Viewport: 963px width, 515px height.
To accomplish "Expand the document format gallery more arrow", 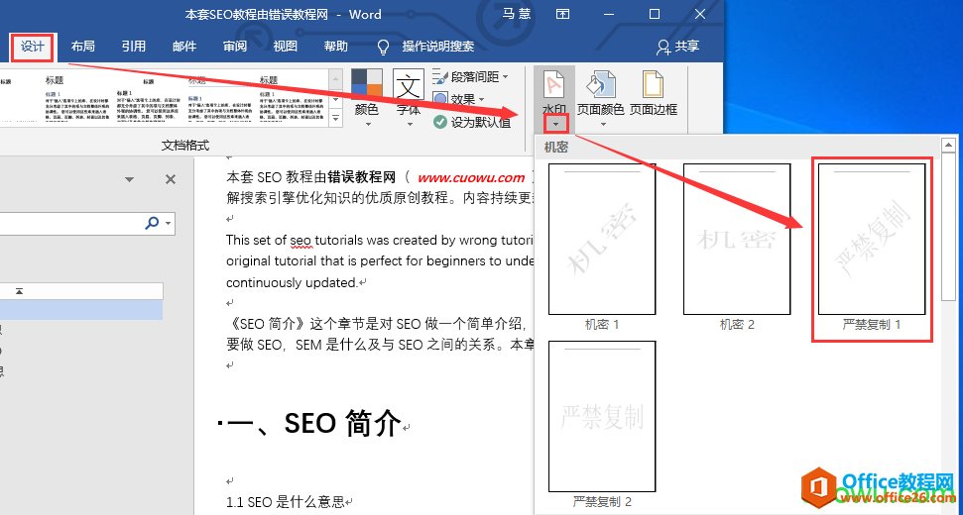I will pos(336,118).
